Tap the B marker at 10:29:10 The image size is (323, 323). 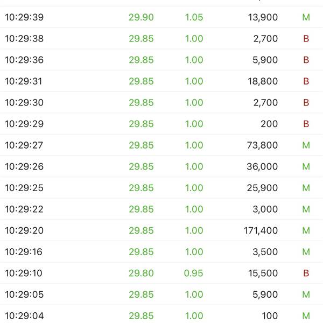pos(306,273)
